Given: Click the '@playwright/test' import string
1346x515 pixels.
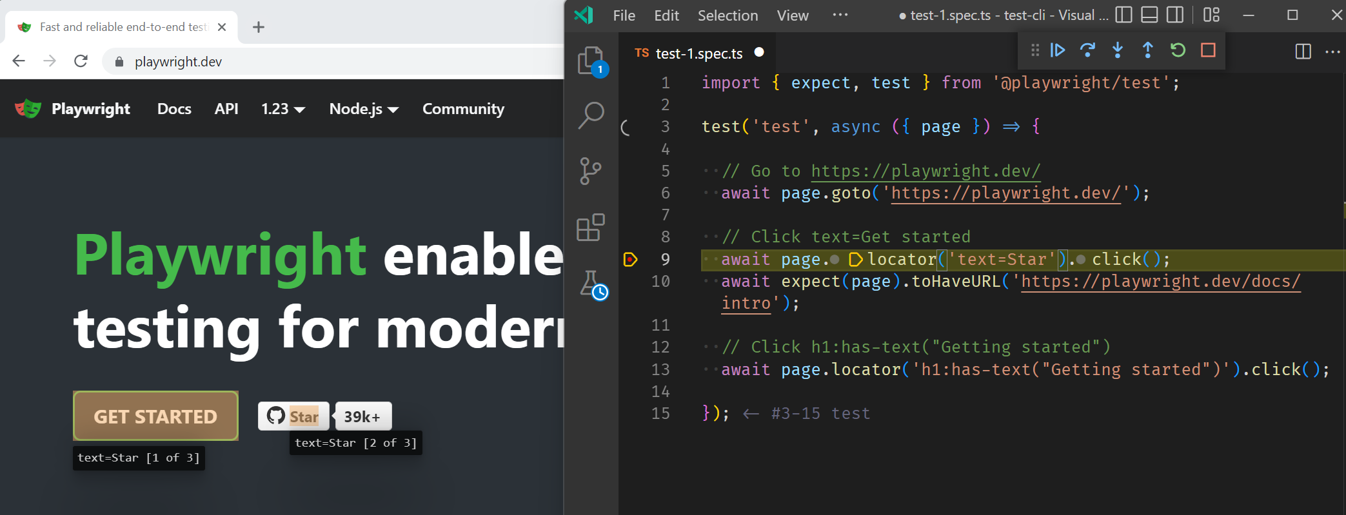Looking at the screenshot, I should tap(1082, 83).
